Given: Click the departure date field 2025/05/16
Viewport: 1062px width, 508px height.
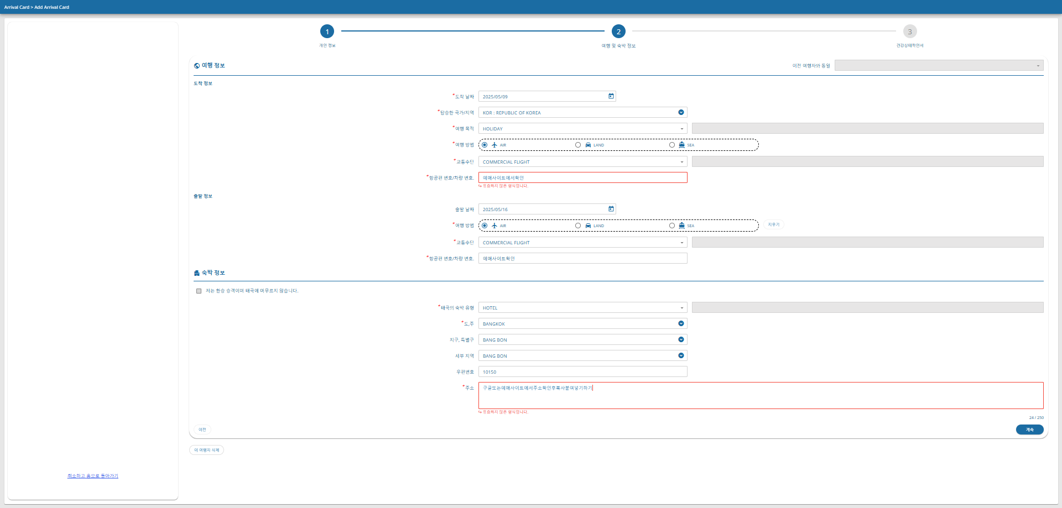Looking at the screenshot, I should click(547, 209).
